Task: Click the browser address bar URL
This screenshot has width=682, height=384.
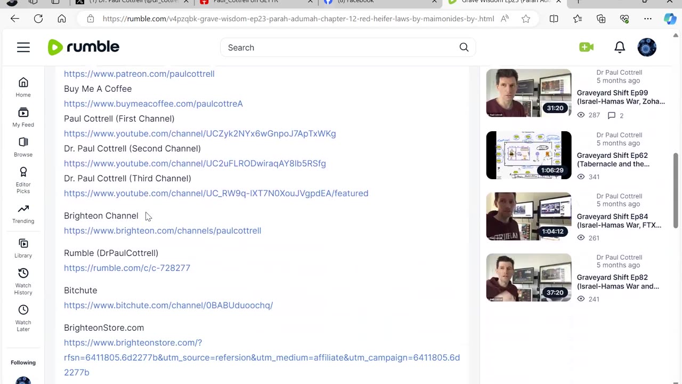Action: click(x=298, y=19)
